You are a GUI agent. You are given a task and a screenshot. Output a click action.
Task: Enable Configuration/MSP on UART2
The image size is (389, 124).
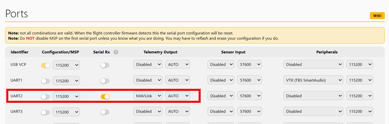pos(46,97)
